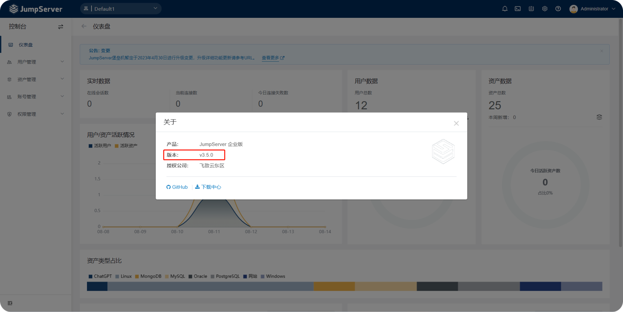Screen dimensions: 623x312
Task: Open the Default1 organization dropdown
Action: [121, 9]
